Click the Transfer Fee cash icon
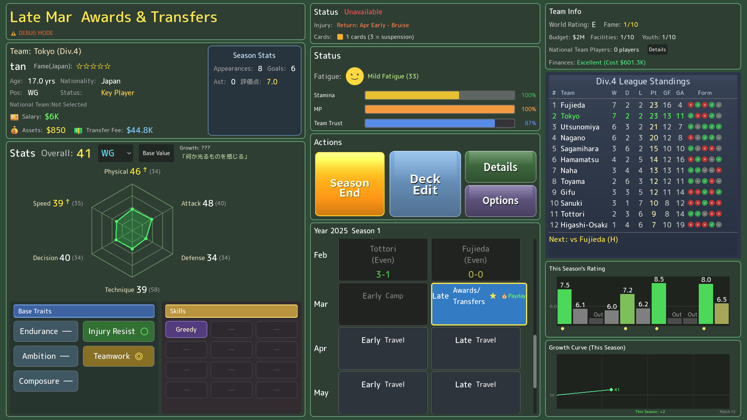The width and height of the screenshot is (747, 420). click(78, 130)
